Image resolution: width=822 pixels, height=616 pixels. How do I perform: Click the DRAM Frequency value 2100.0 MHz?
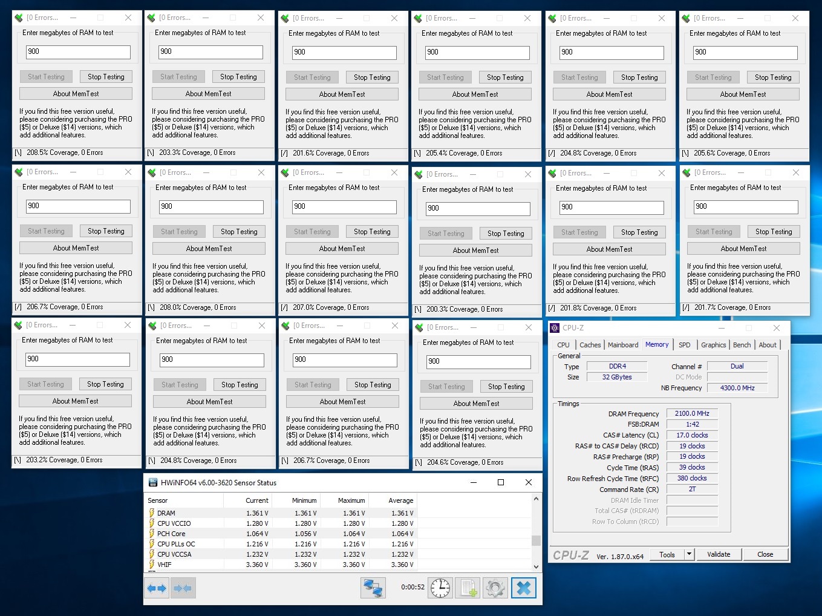click(692, 414)
